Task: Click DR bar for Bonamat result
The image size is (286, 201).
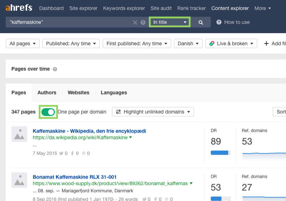Action: [x=221, y=199]
